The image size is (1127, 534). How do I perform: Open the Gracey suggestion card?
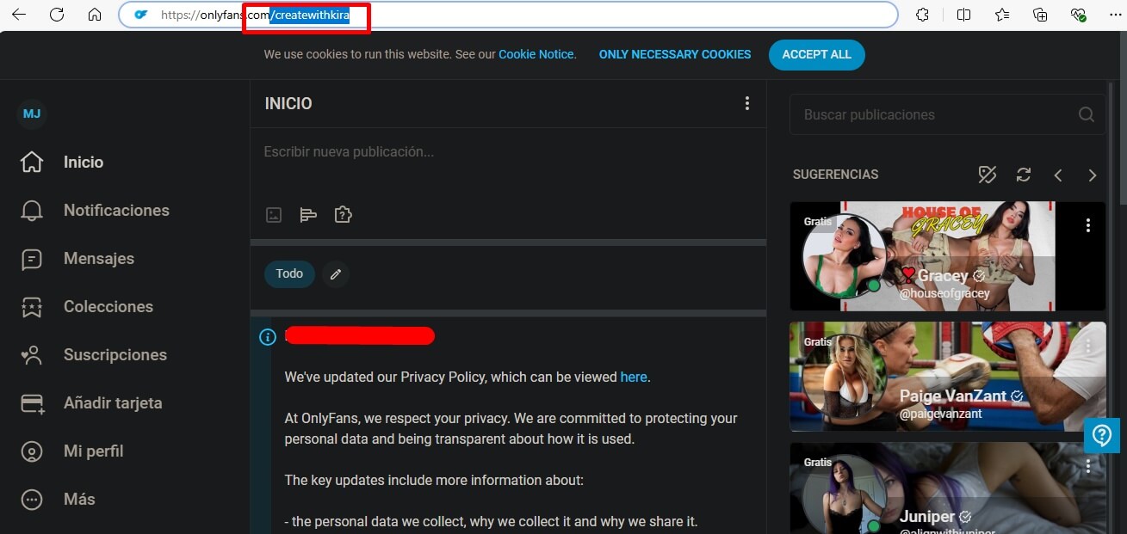click(947, 256)
